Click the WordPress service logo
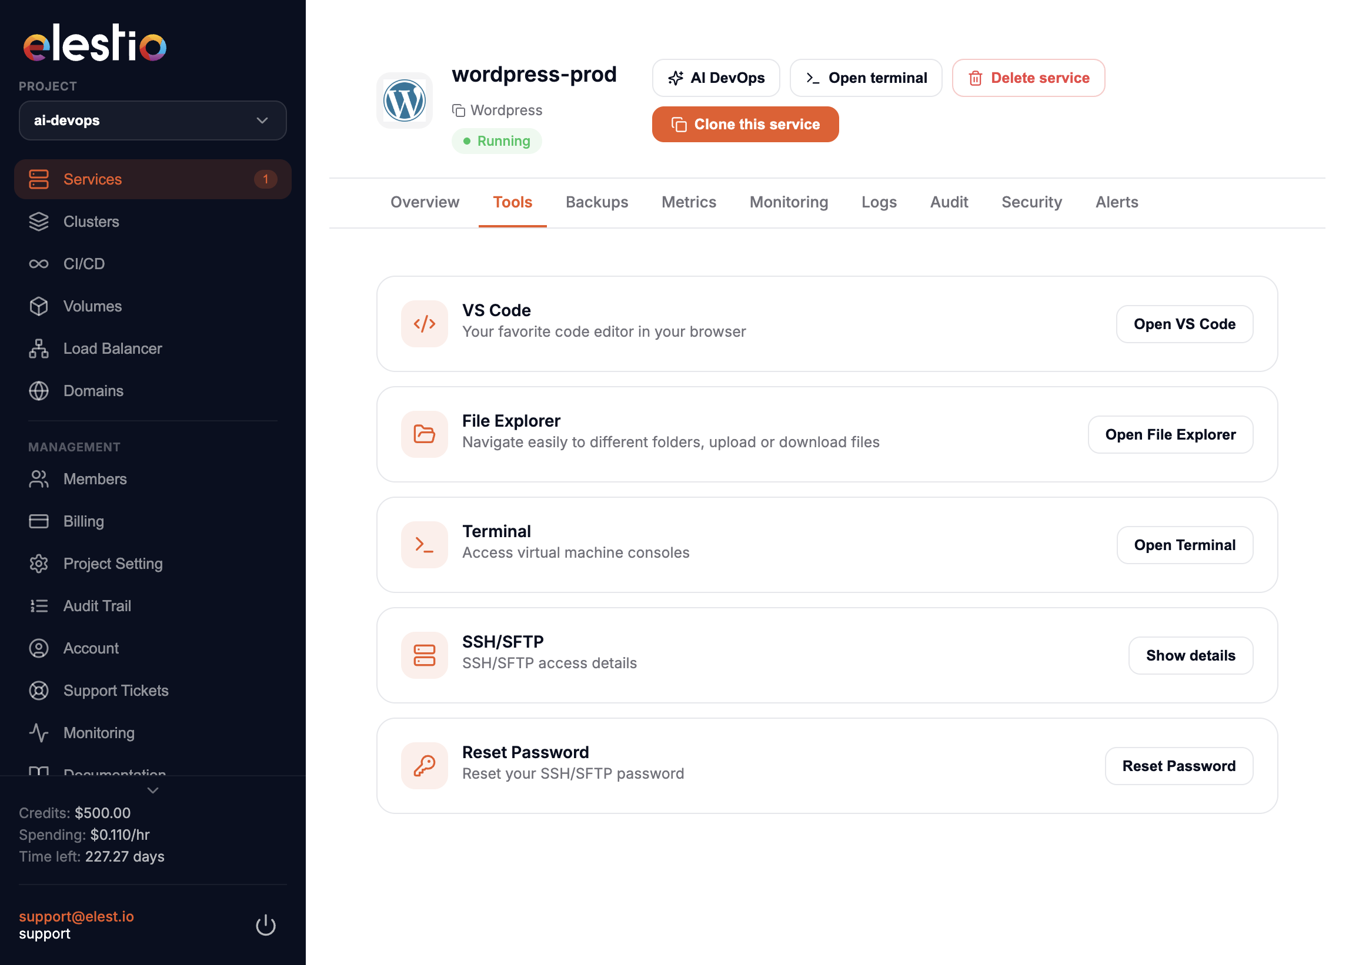The width and height of the screenshot is (1349, 965). pos(404,100)
